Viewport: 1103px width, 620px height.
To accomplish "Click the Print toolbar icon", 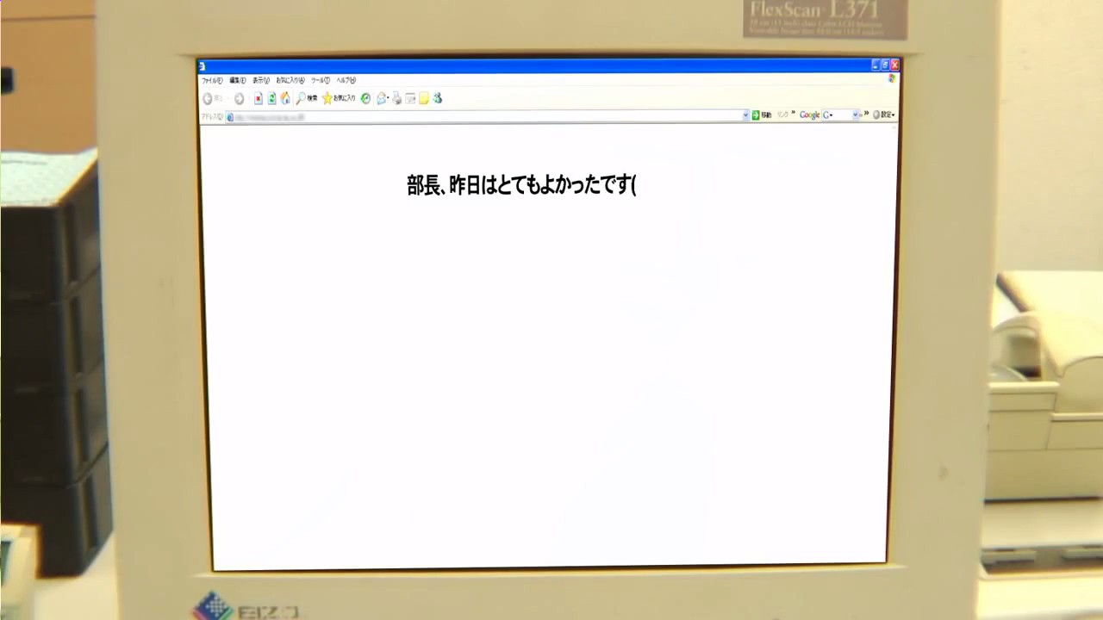I will pyautogui.click(x=396, y=99).
